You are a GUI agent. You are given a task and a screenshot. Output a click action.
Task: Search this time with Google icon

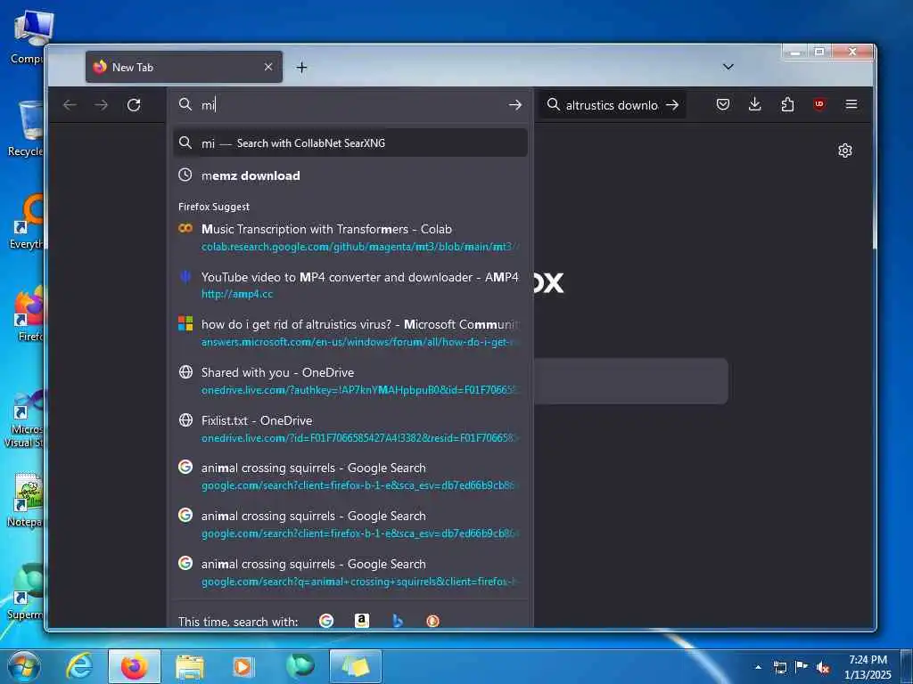pos(326,621)
